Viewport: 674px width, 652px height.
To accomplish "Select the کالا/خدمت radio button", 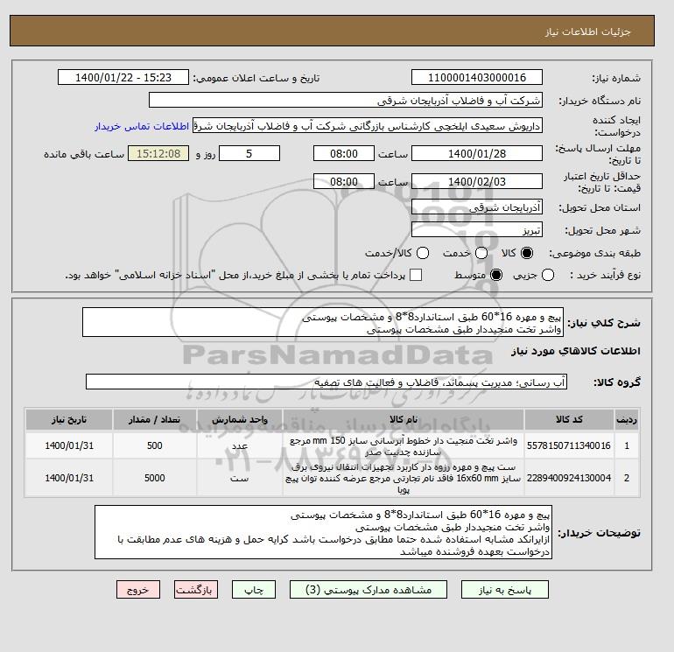I will (x=423, y=253).
